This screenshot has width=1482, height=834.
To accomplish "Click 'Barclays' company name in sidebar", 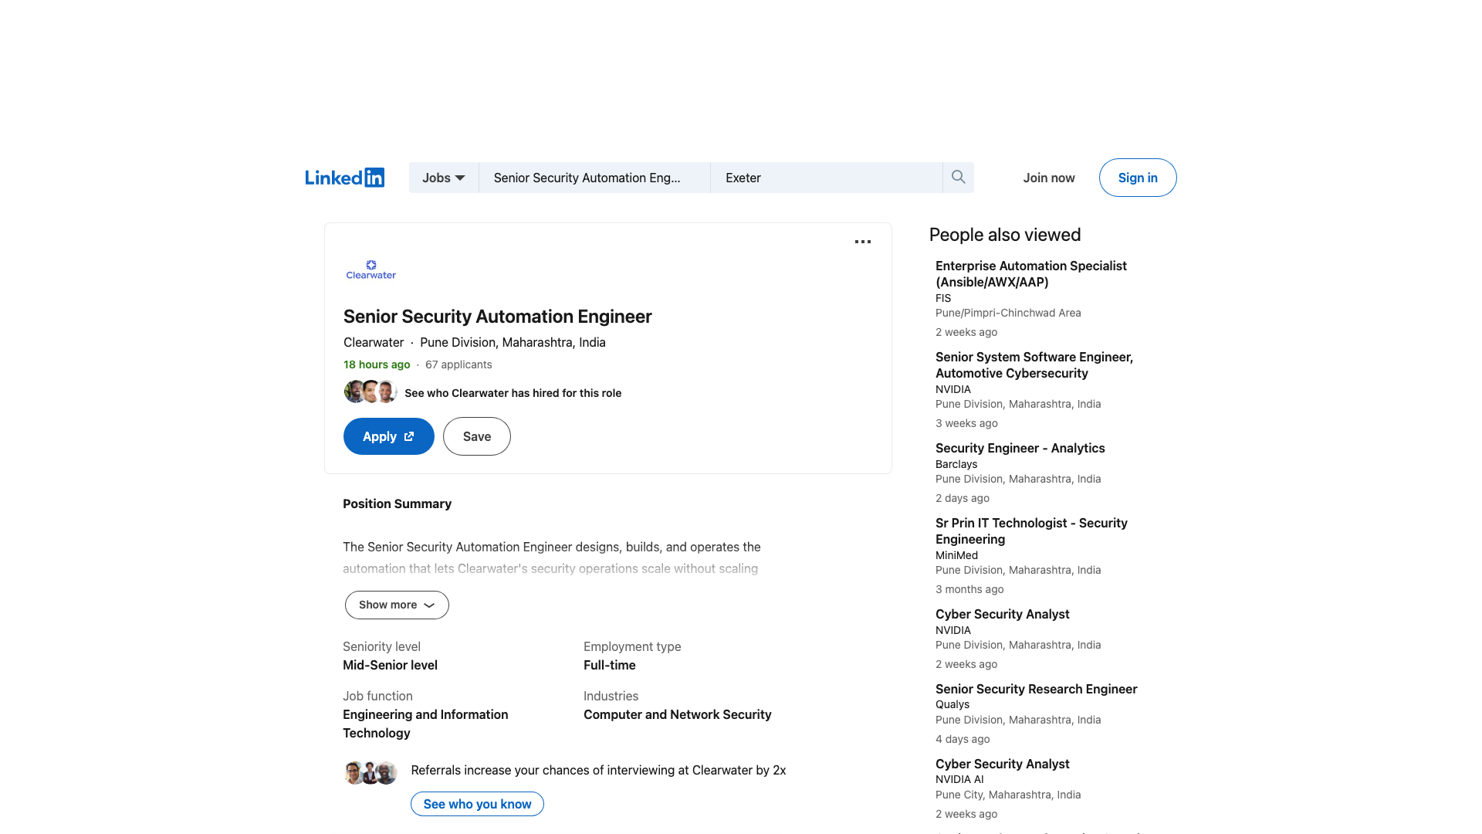I will click(956, 464).
